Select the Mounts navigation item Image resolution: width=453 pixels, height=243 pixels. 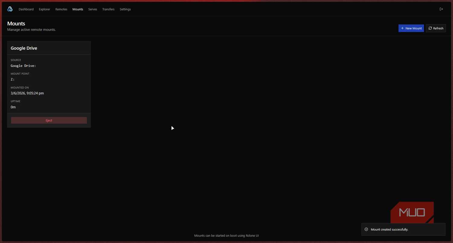(x=78, y=9)
